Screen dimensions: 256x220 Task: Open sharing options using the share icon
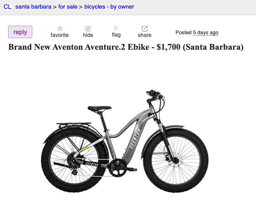click(x=144, y=28)
